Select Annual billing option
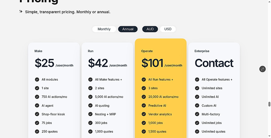The height and width of the screenshot is (138, 271). (x=128, y=29)
